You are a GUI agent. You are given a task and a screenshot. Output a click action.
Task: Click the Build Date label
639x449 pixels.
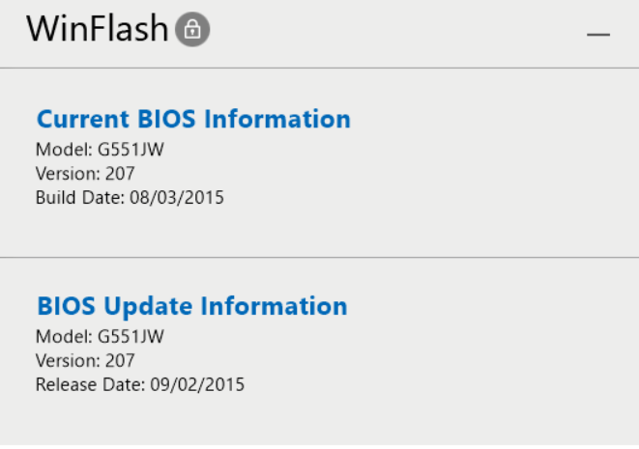(80, 197)
